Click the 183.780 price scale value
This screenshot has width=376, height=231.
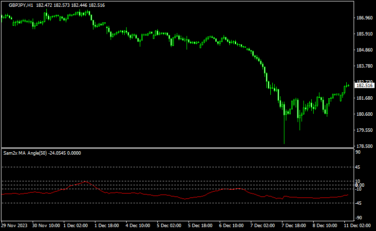(364, 66)
